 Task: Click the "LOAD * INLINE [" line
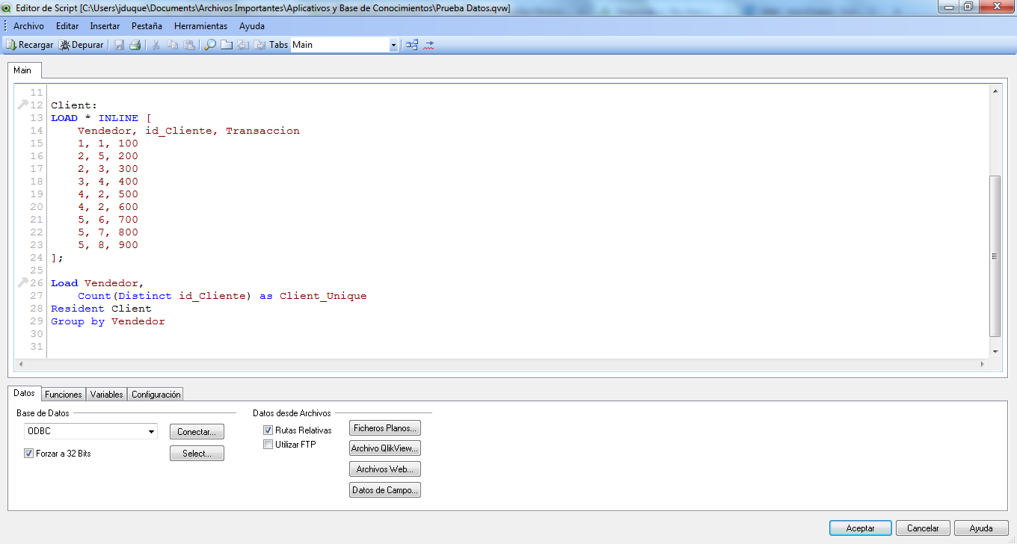click(x=101, y=118)
